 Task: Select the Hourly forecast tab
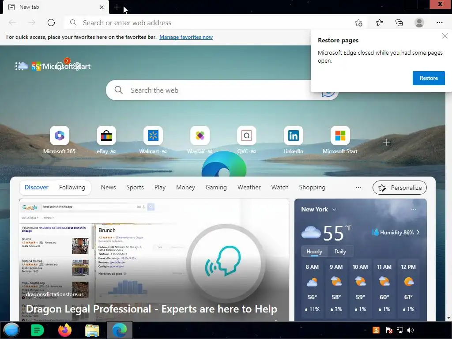(x=314, y=251)
